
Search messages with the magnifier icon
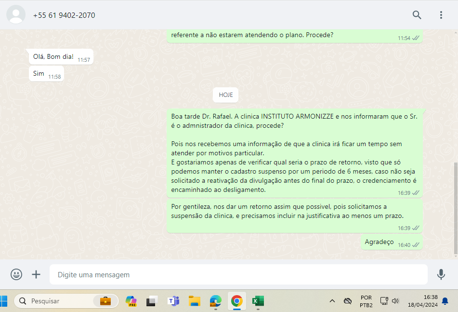[417, 15]
